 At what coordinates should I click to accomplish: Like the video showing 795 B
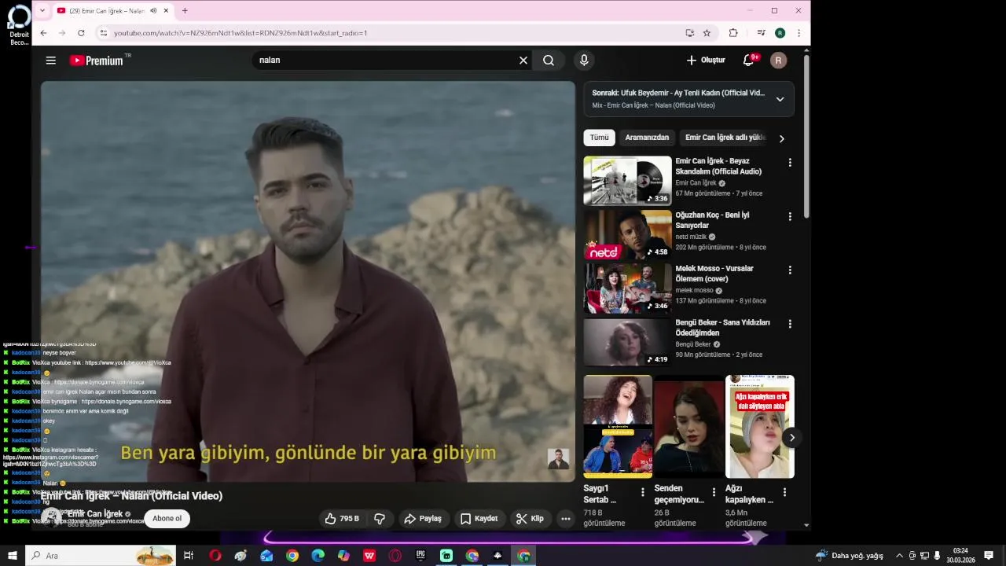[x=342, y=519]
